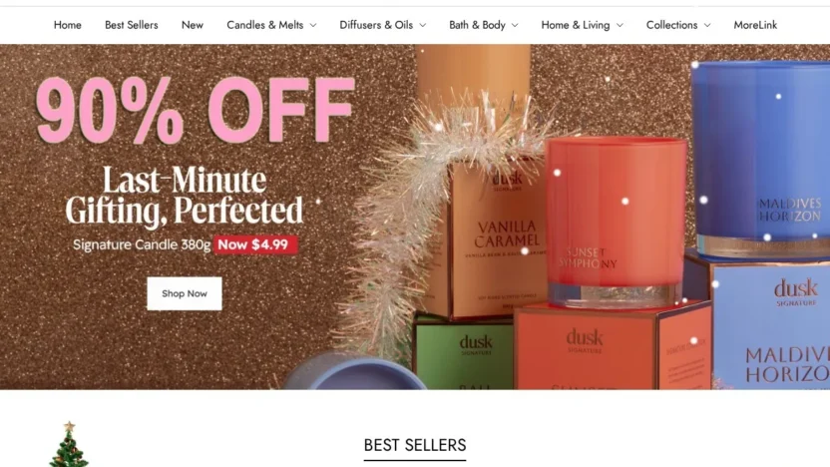Click the BEST SELLERS section heading
This screenshot has width=830, height=467.
click(415, 445)
